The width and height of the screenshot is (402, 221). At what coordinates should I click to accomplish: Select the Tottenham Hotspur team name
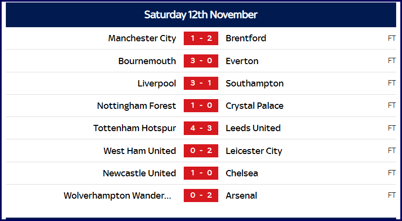(135, 128)
